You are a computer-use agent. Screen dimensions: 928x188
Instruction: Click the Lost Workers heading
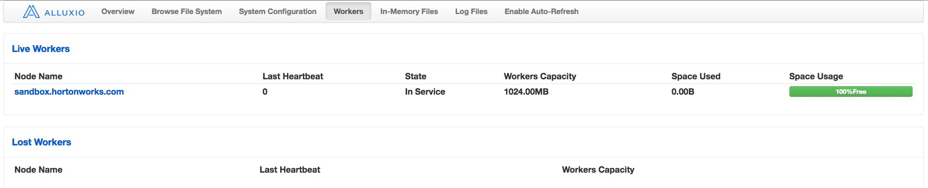42,142
